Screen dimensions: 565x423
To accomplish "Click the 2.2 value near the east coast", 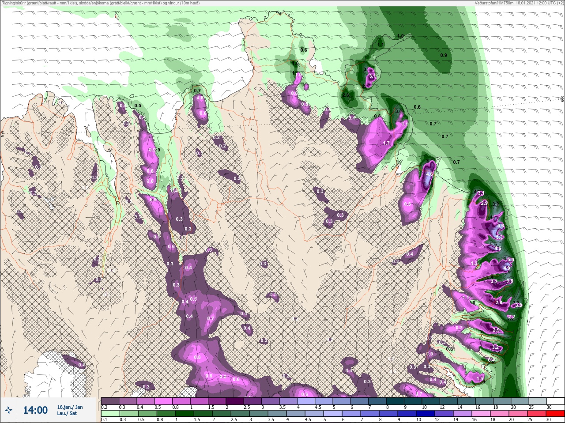I will click(x=512, y=317).
